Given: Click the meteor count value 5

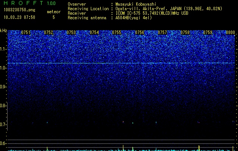Looking at the screenshot, I should click(x=54, y=17).
